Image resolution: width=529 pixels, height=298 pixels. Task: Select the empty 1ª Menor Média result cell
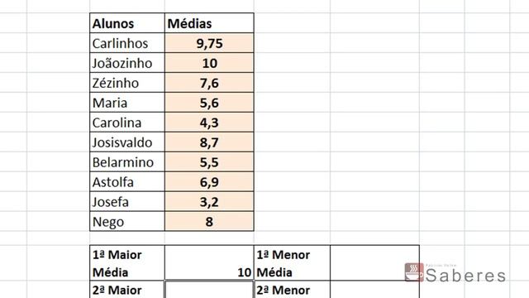click(374, 263)
